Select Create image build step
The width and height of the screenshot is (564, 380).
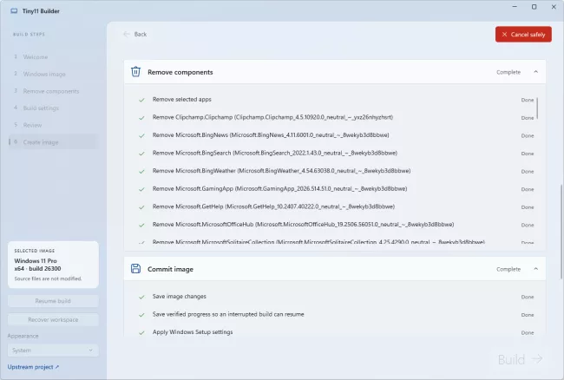pos(53,142)
